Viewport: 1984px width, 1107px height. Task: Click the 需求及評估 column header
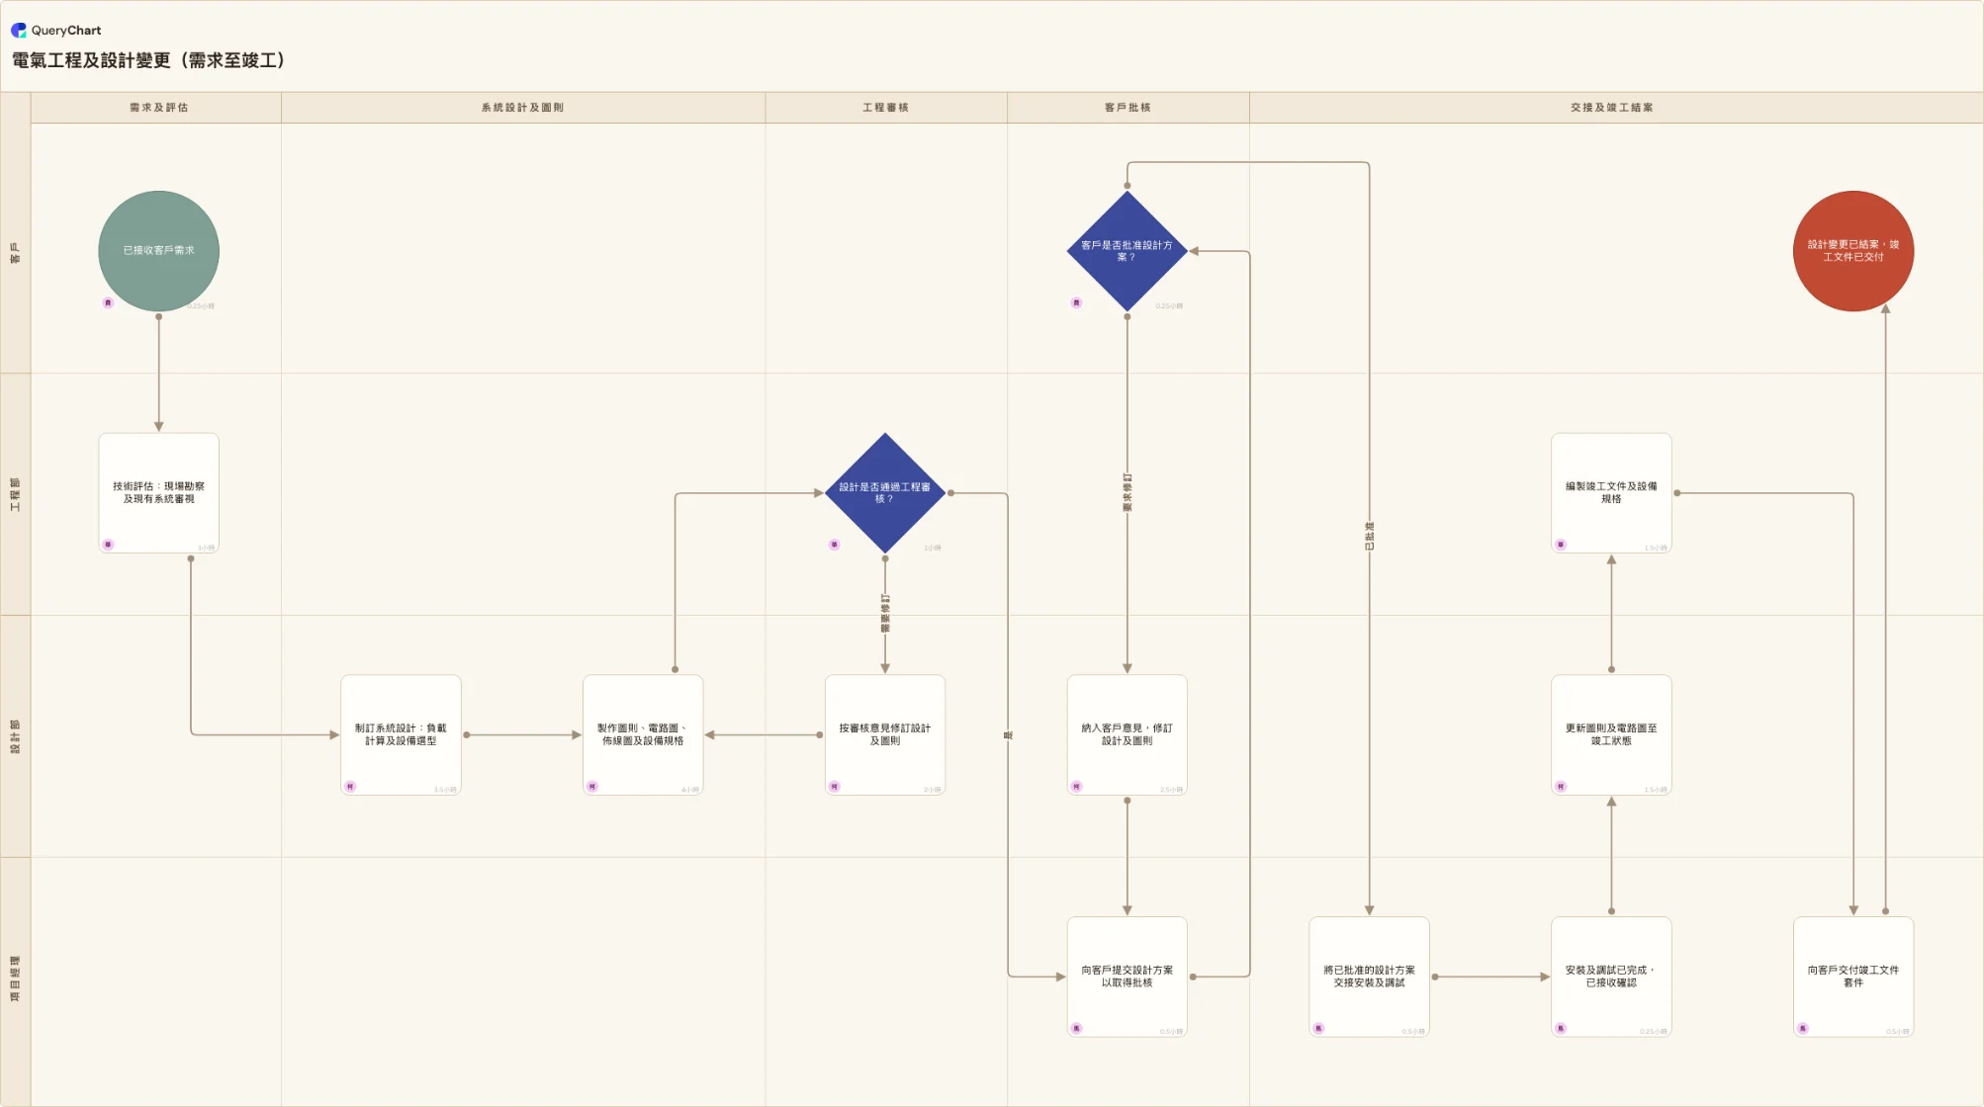[x=158, y=108]
